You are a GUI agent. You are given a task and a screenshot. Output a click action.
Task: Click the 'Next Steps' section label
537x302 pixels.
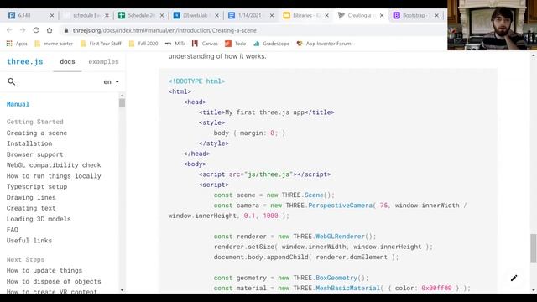pyautogui.click(x=25, y=260)
